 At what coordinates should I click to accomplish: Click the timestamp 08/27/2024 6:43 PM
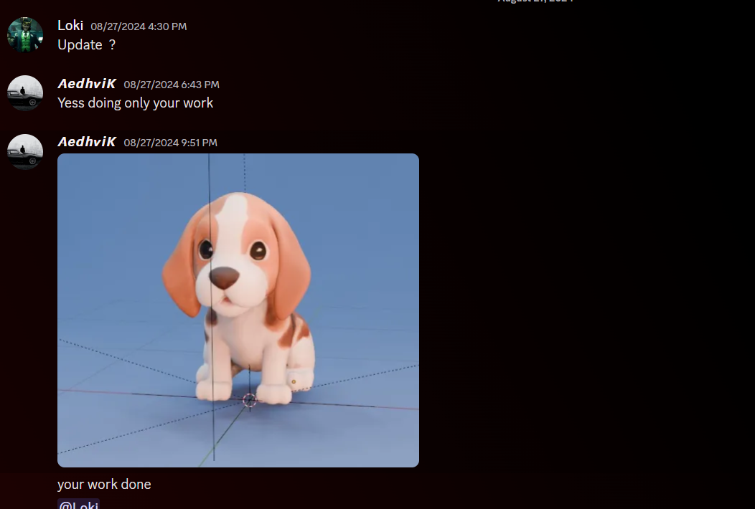click(x=172, y=85)
